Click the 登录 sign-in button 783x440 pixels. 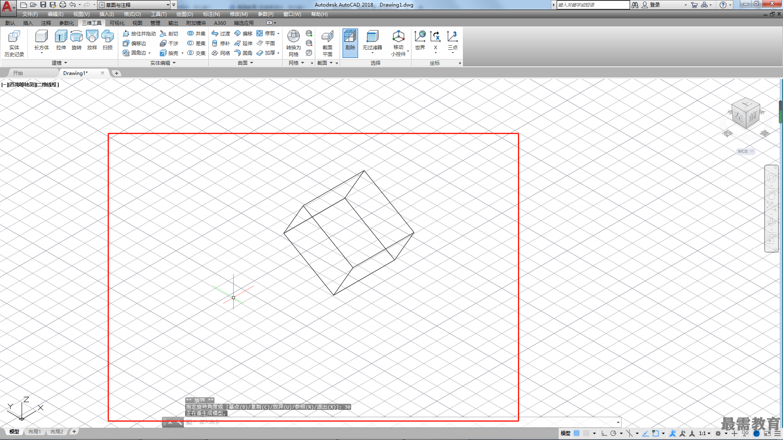651,5
